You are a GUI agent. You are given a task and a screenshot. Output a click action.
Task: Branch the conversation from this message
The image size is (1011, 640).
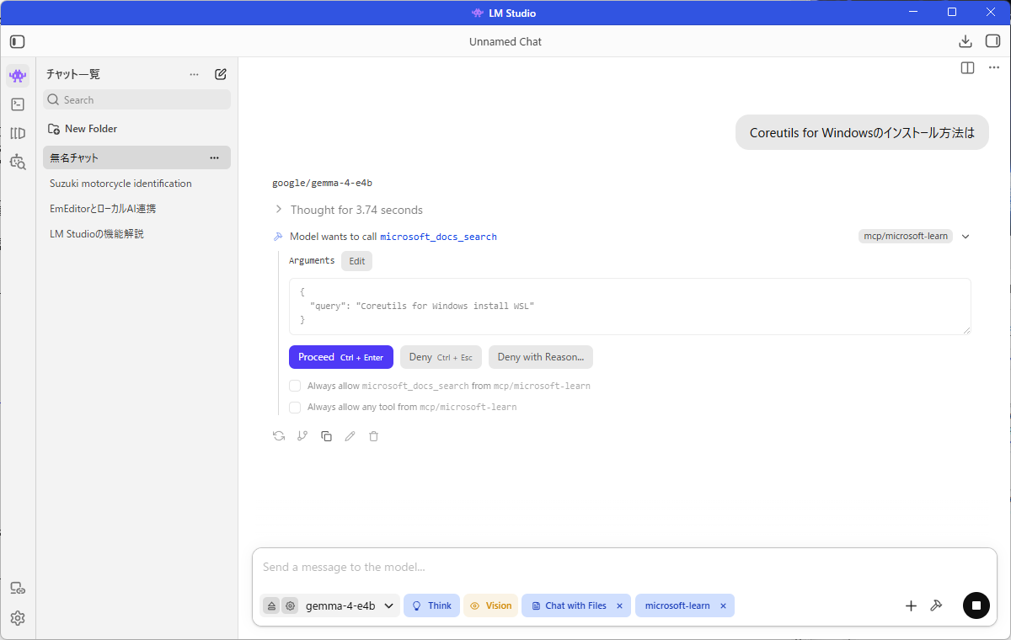(302, 436)
